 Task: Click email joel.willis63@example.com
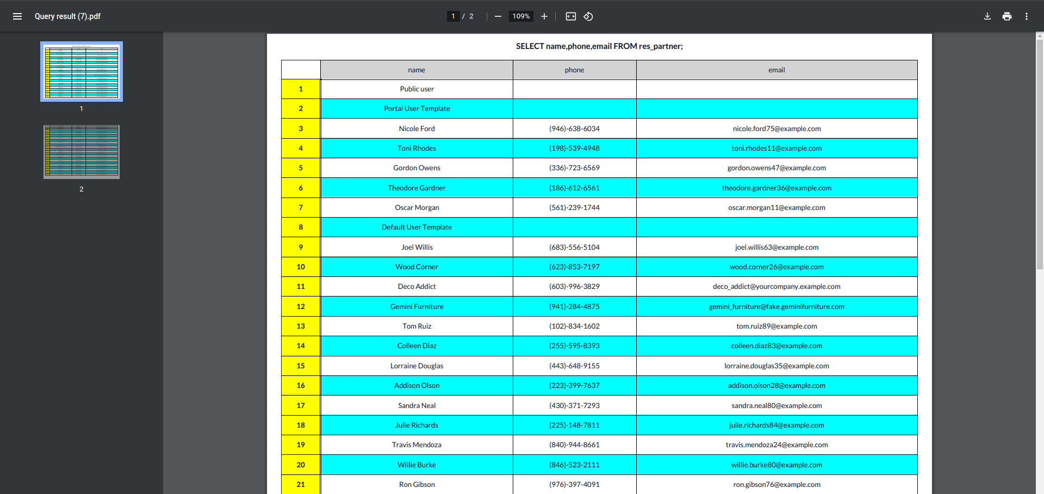pos(776,247)
